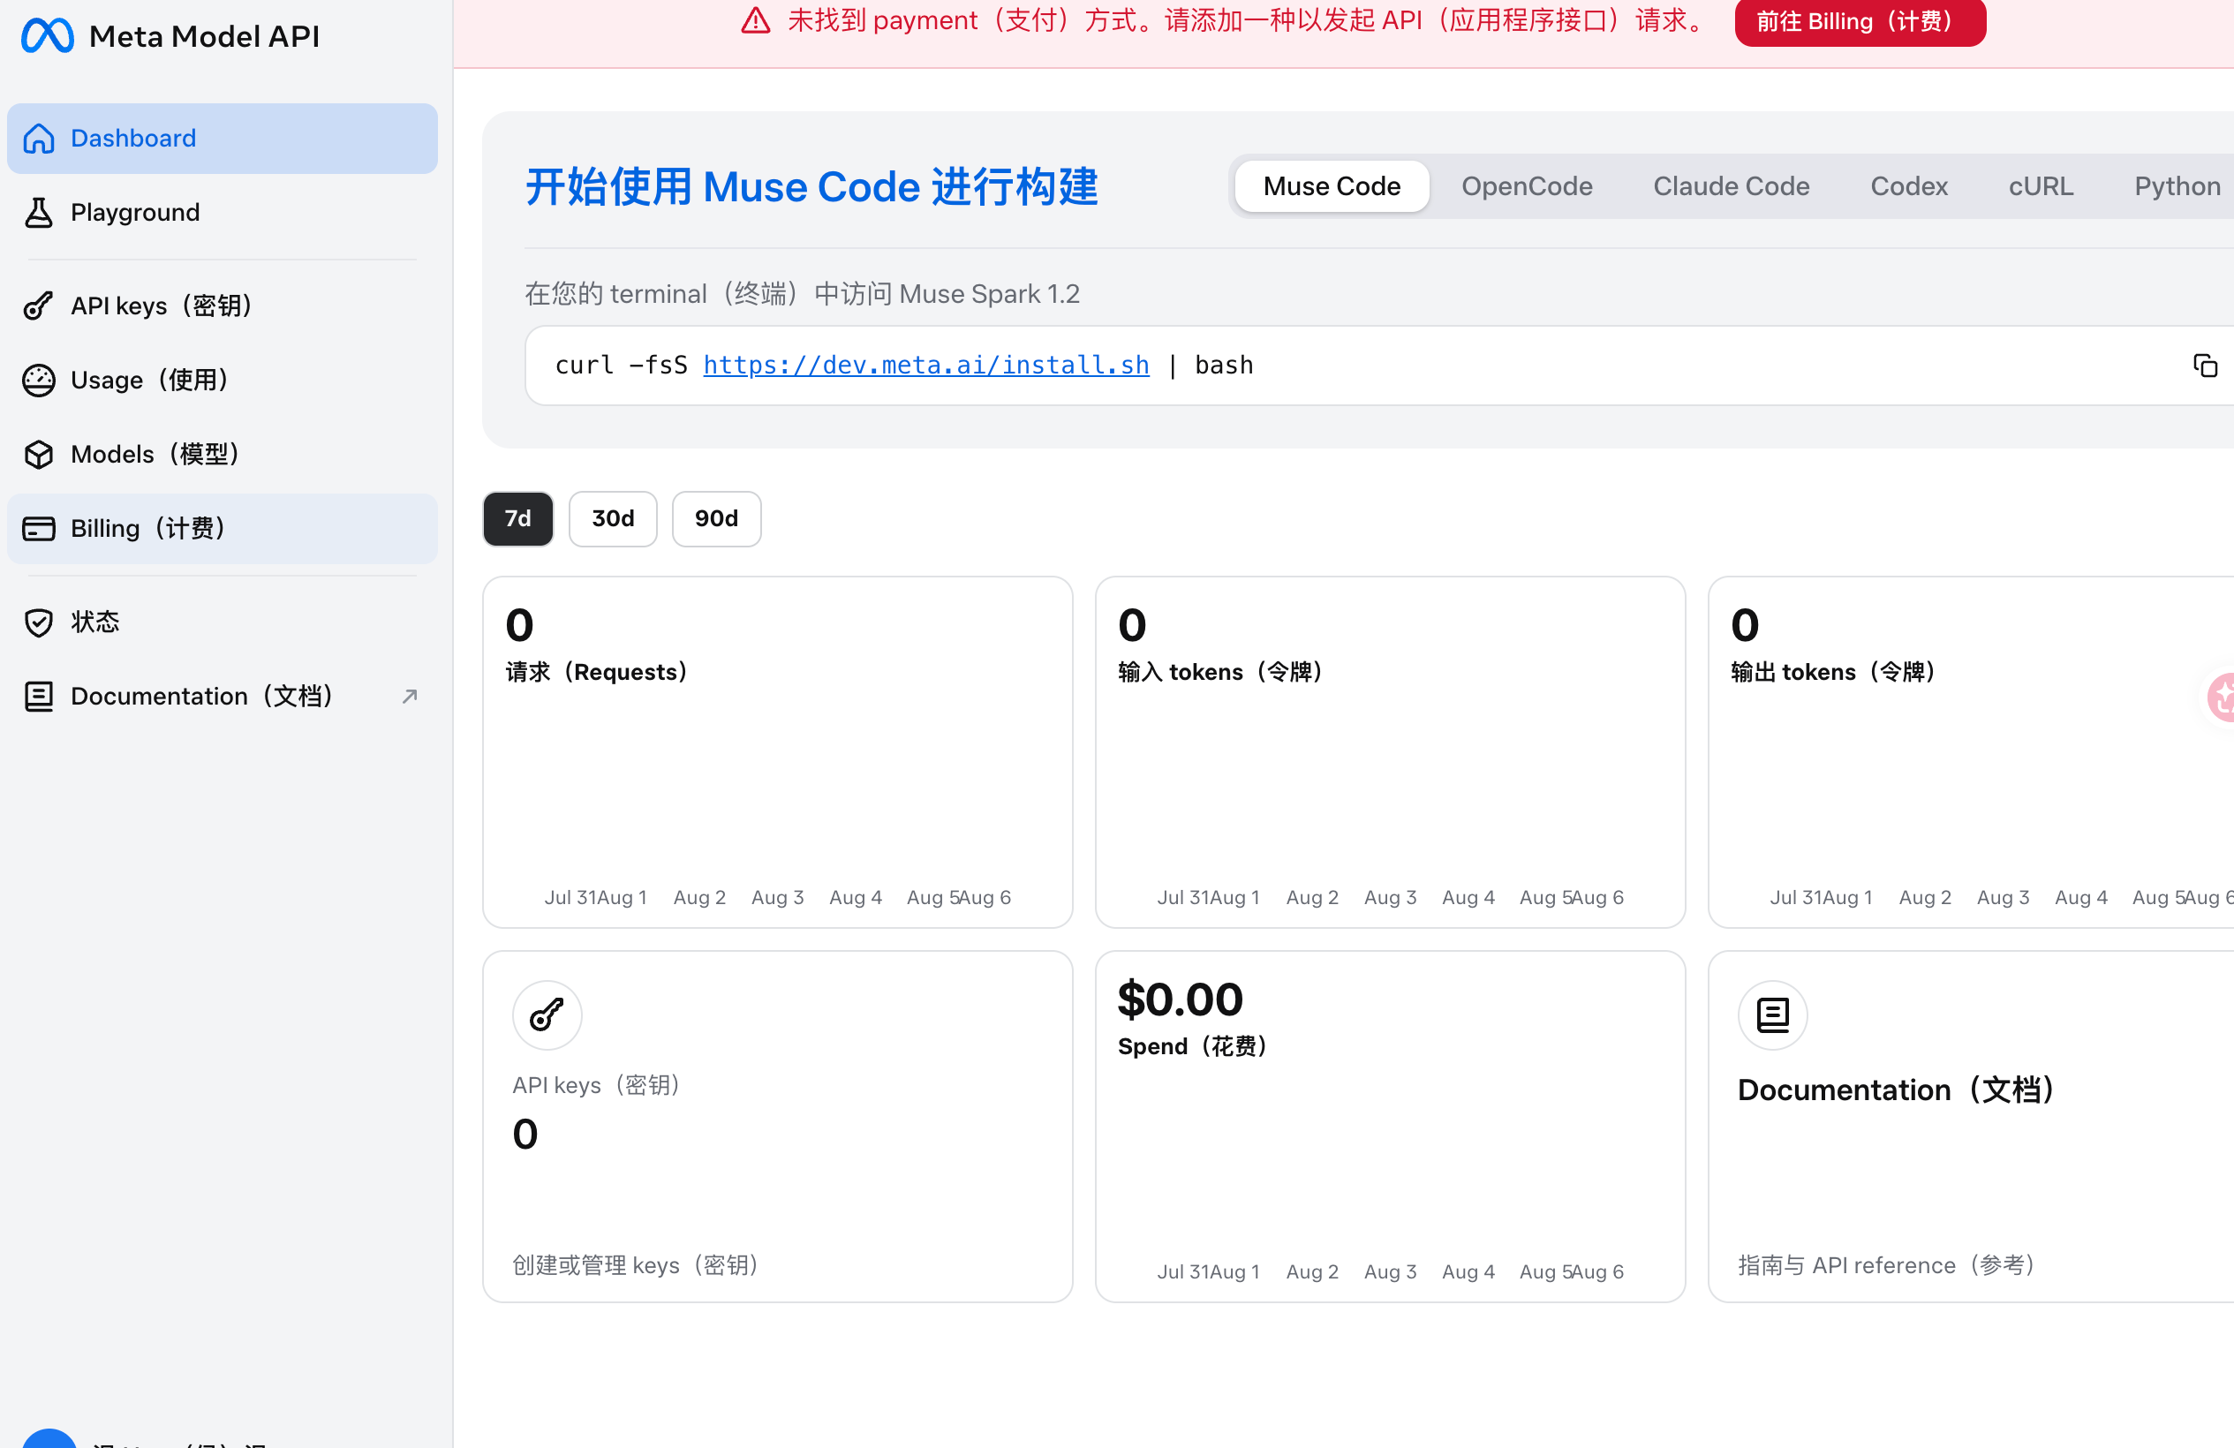2234x1448 pixels.
Task: Click the Documentation（文档）card heading
Action: 1896,1090
